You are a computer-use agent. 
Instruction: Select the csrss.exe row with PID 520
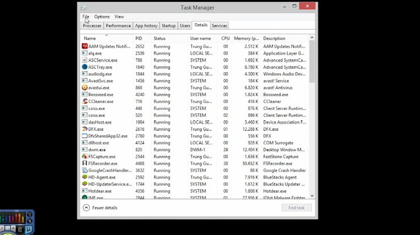click(x=195, y=115)
